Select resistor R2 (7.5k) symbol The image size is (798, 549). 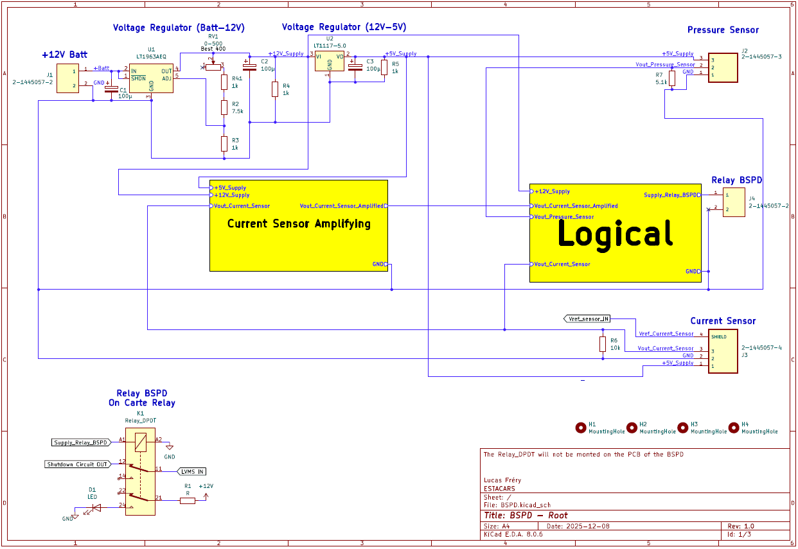click(224, 107)
